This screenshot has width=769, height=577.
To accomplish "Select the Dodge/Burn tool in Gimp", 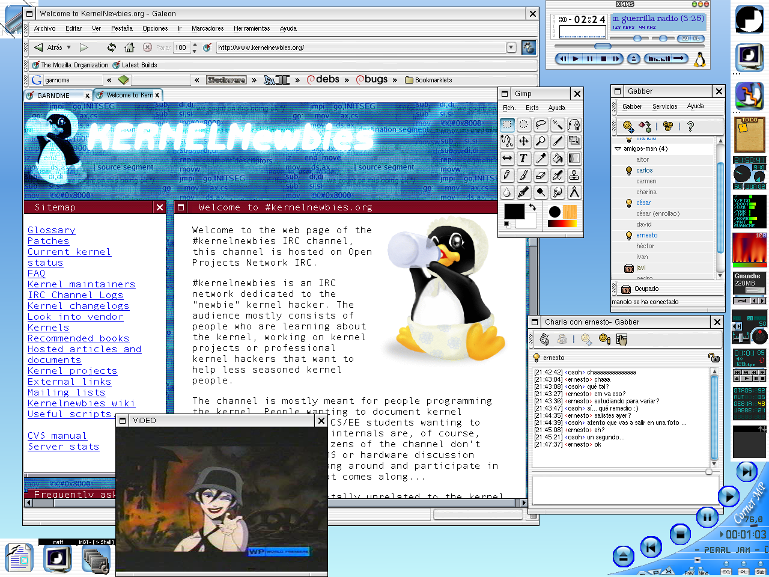I will tap(541, 192).
